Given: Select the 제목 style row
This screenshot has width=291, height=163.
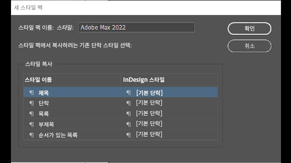Looking at the screenshot, I should point(121,92).
